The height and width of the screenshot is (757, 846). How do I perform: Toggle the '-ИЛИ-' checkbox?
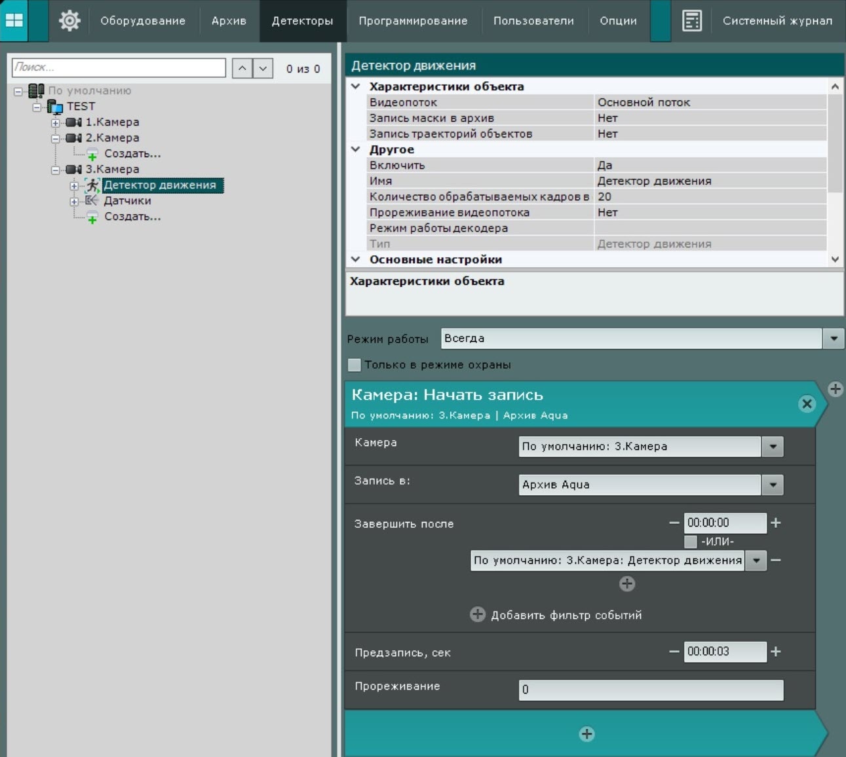click(690, 542)
